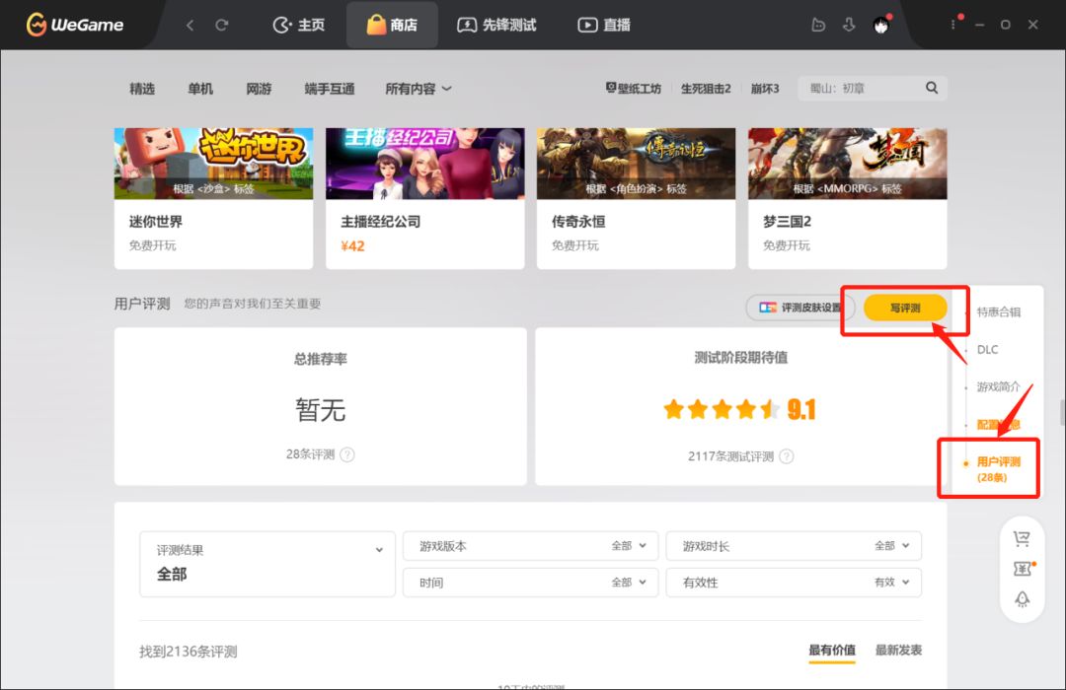Jump to DLC section
The width and height of the screenshot is (1066, 690).
click(987, 349)
